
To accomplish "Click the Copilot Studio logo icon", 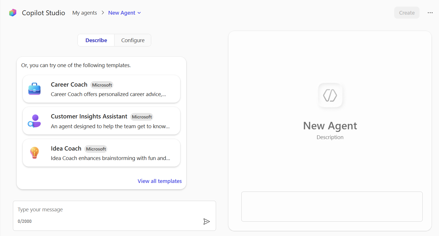I will click(x=13, y=12).
